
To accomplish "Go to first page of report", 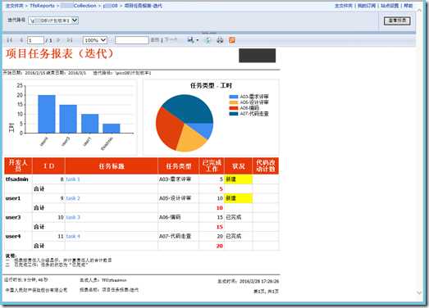I will (x=10, y=40).
